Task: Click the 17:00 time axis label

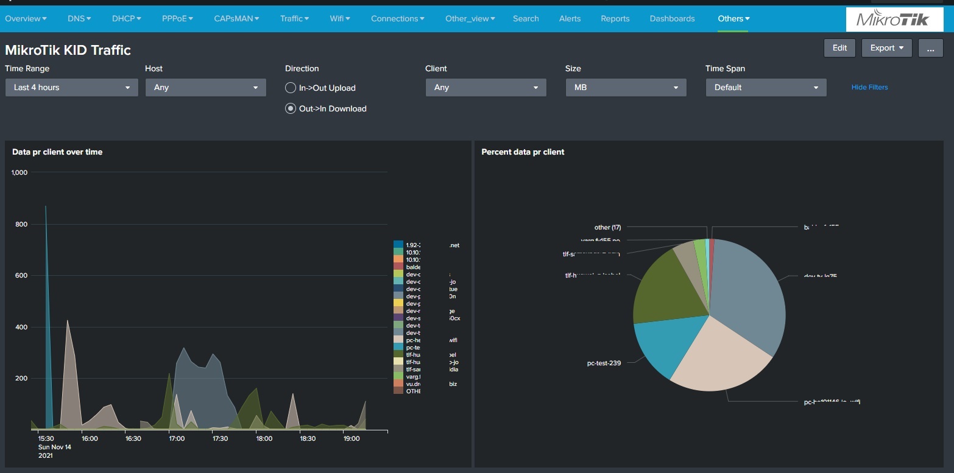Action: coord(177,438)
